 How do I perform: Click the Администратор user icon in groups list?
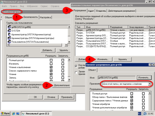coord(9,35)
